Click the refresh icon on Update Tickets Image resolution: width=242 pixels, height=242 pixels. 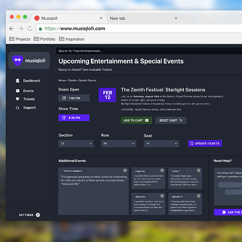(x=192, y=143)
